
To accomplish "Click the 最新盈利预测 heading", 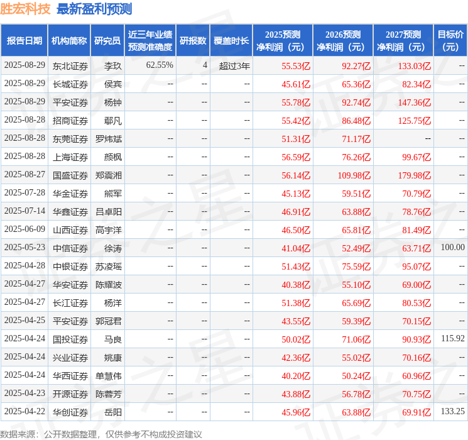I will [94, 9].
